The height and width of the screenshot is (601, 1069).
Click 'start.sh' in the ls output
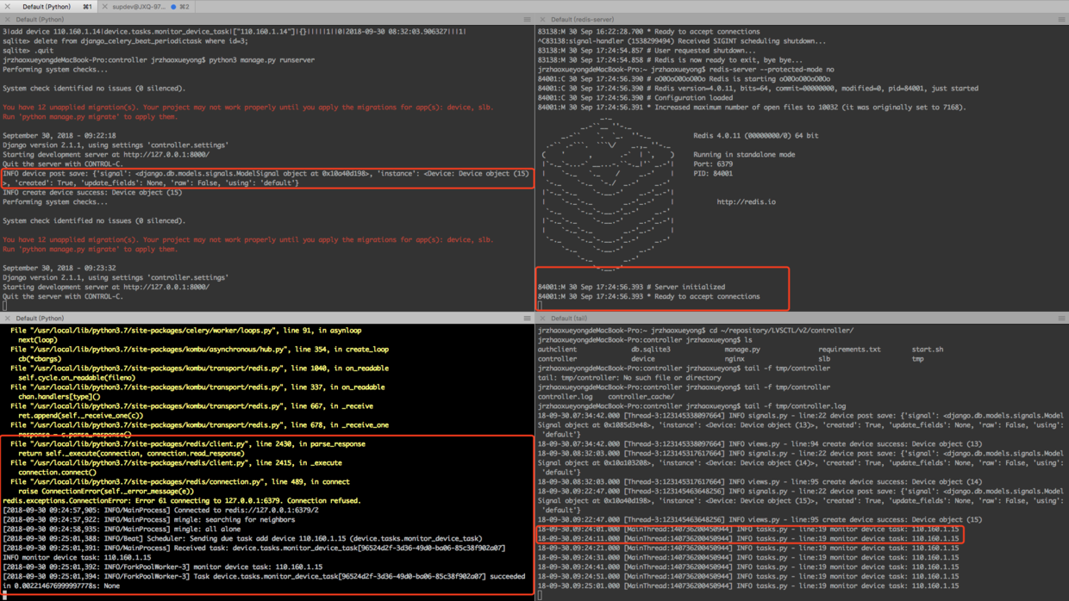pos(928,349)
